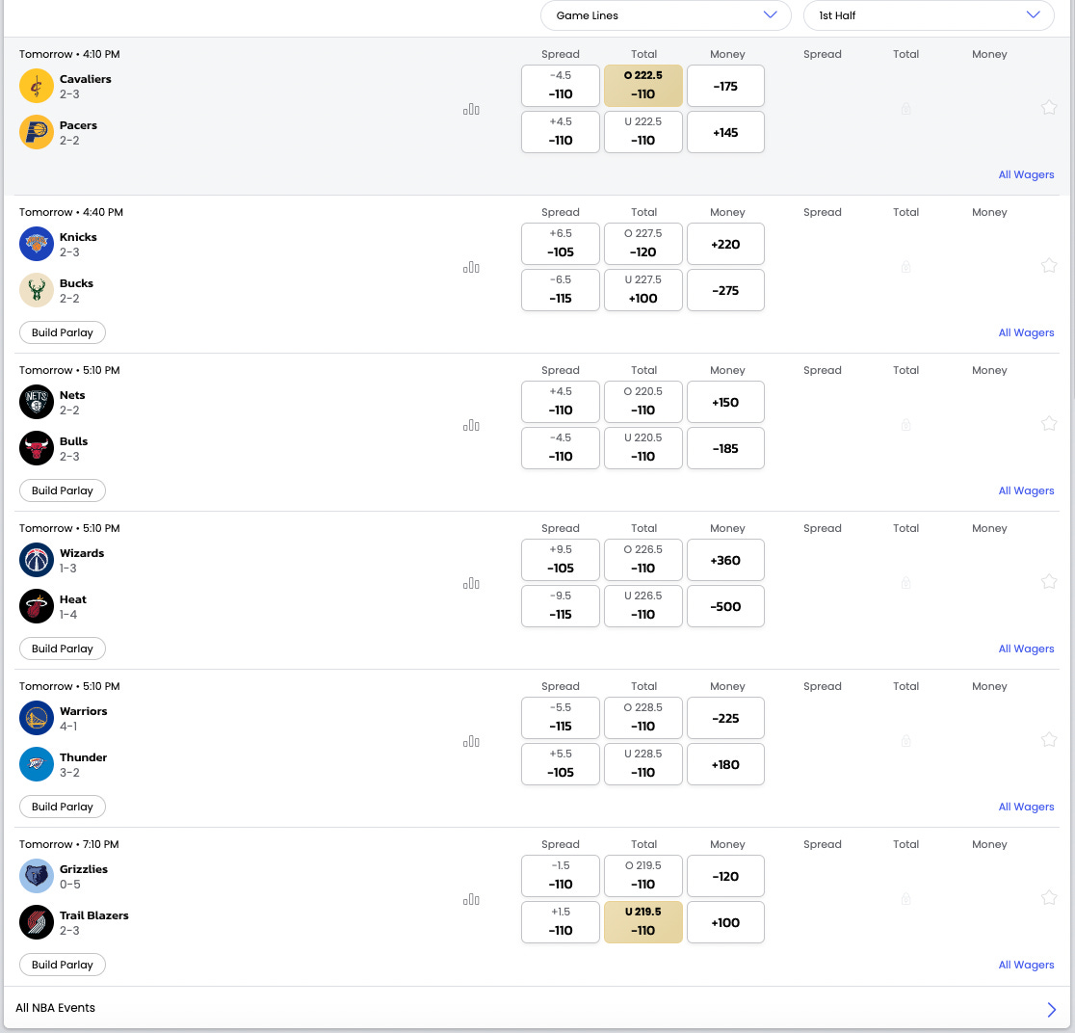Screen dimensions: 1075x1033
Task: Choose under 227.5 total at +100
Action: coord(643,290)
